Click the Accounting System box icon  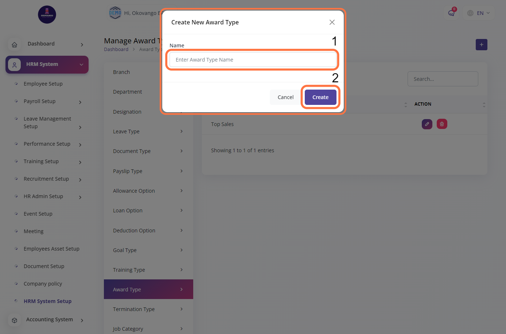pos(15,320)
